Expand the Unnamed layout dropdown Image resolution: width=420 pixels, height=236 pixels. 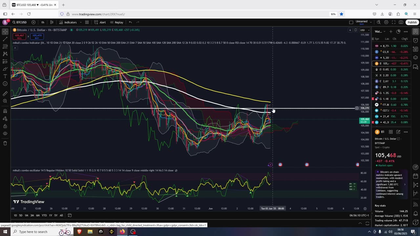(371, 22)
